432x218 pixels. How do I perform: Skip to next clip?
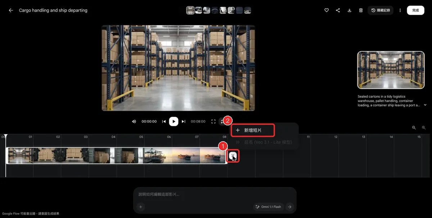click(x=183, y=121)
